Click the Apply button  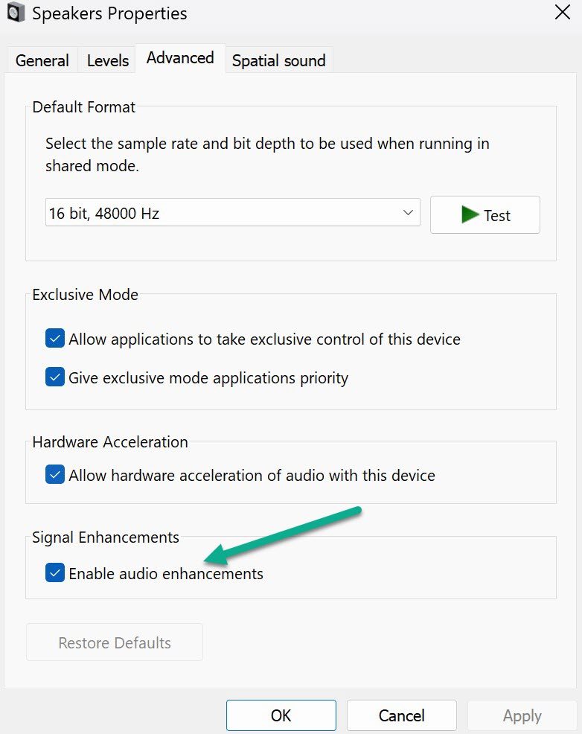(x=522, y=715)
